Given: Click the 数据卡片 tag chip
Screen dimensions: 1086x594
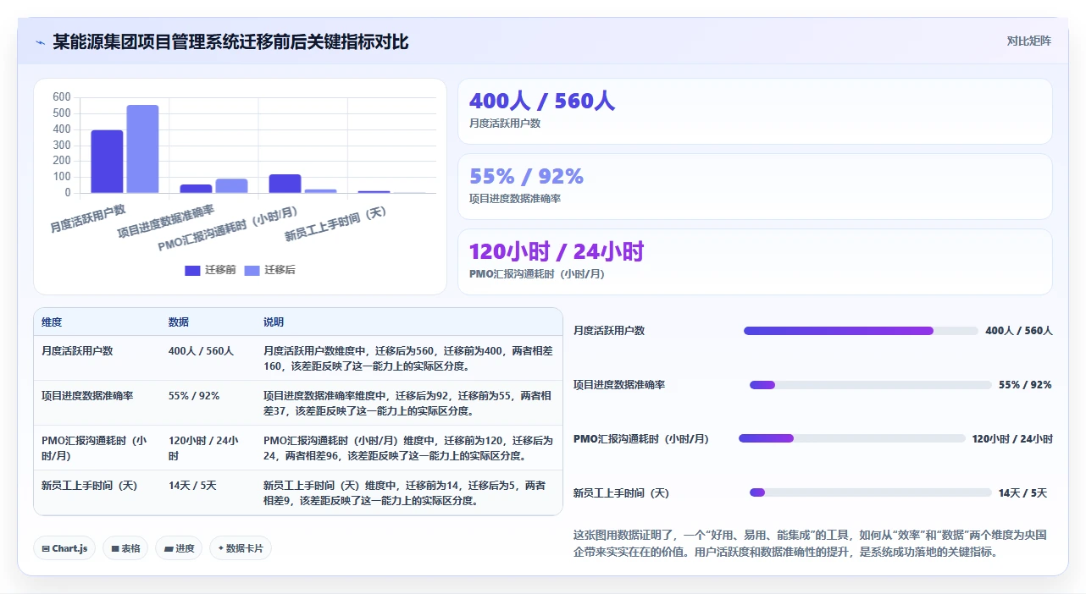Looking at the screenshot, I should point(241,548).
